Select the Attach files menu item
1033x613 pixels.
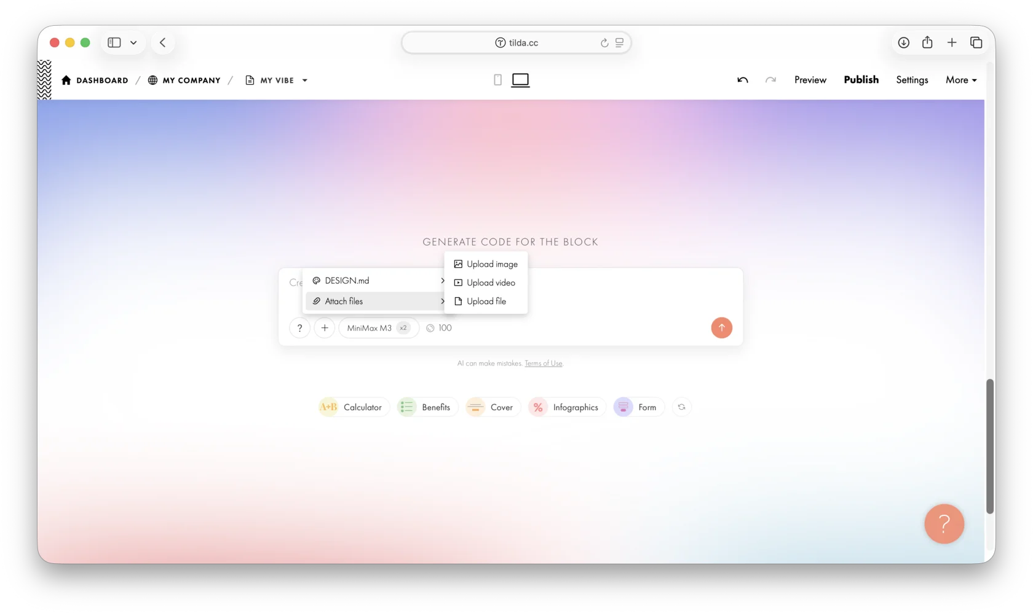point(376,301)
